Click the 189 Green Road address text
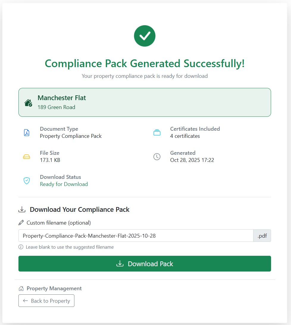The image size is (291, 325). pyautogui.click(x=57, y=107)
